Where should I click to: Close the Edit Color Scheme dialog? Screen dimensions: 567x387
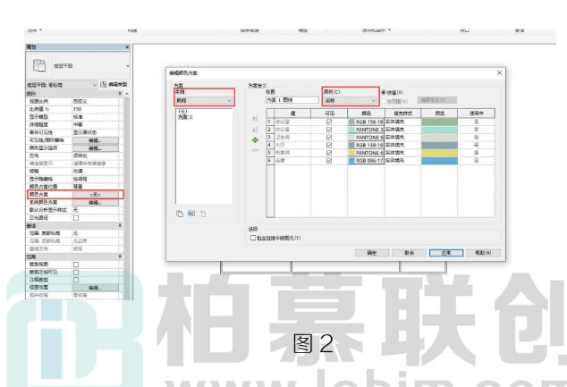[499, 73]
